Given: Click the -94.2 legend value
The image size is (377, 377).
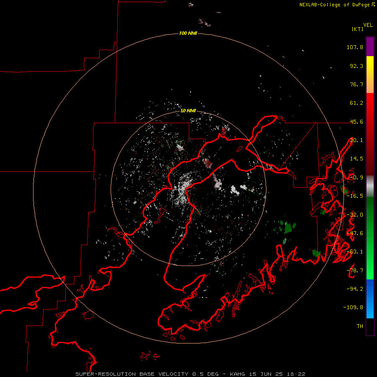Looking at the screenshot, I should [355, 289].
